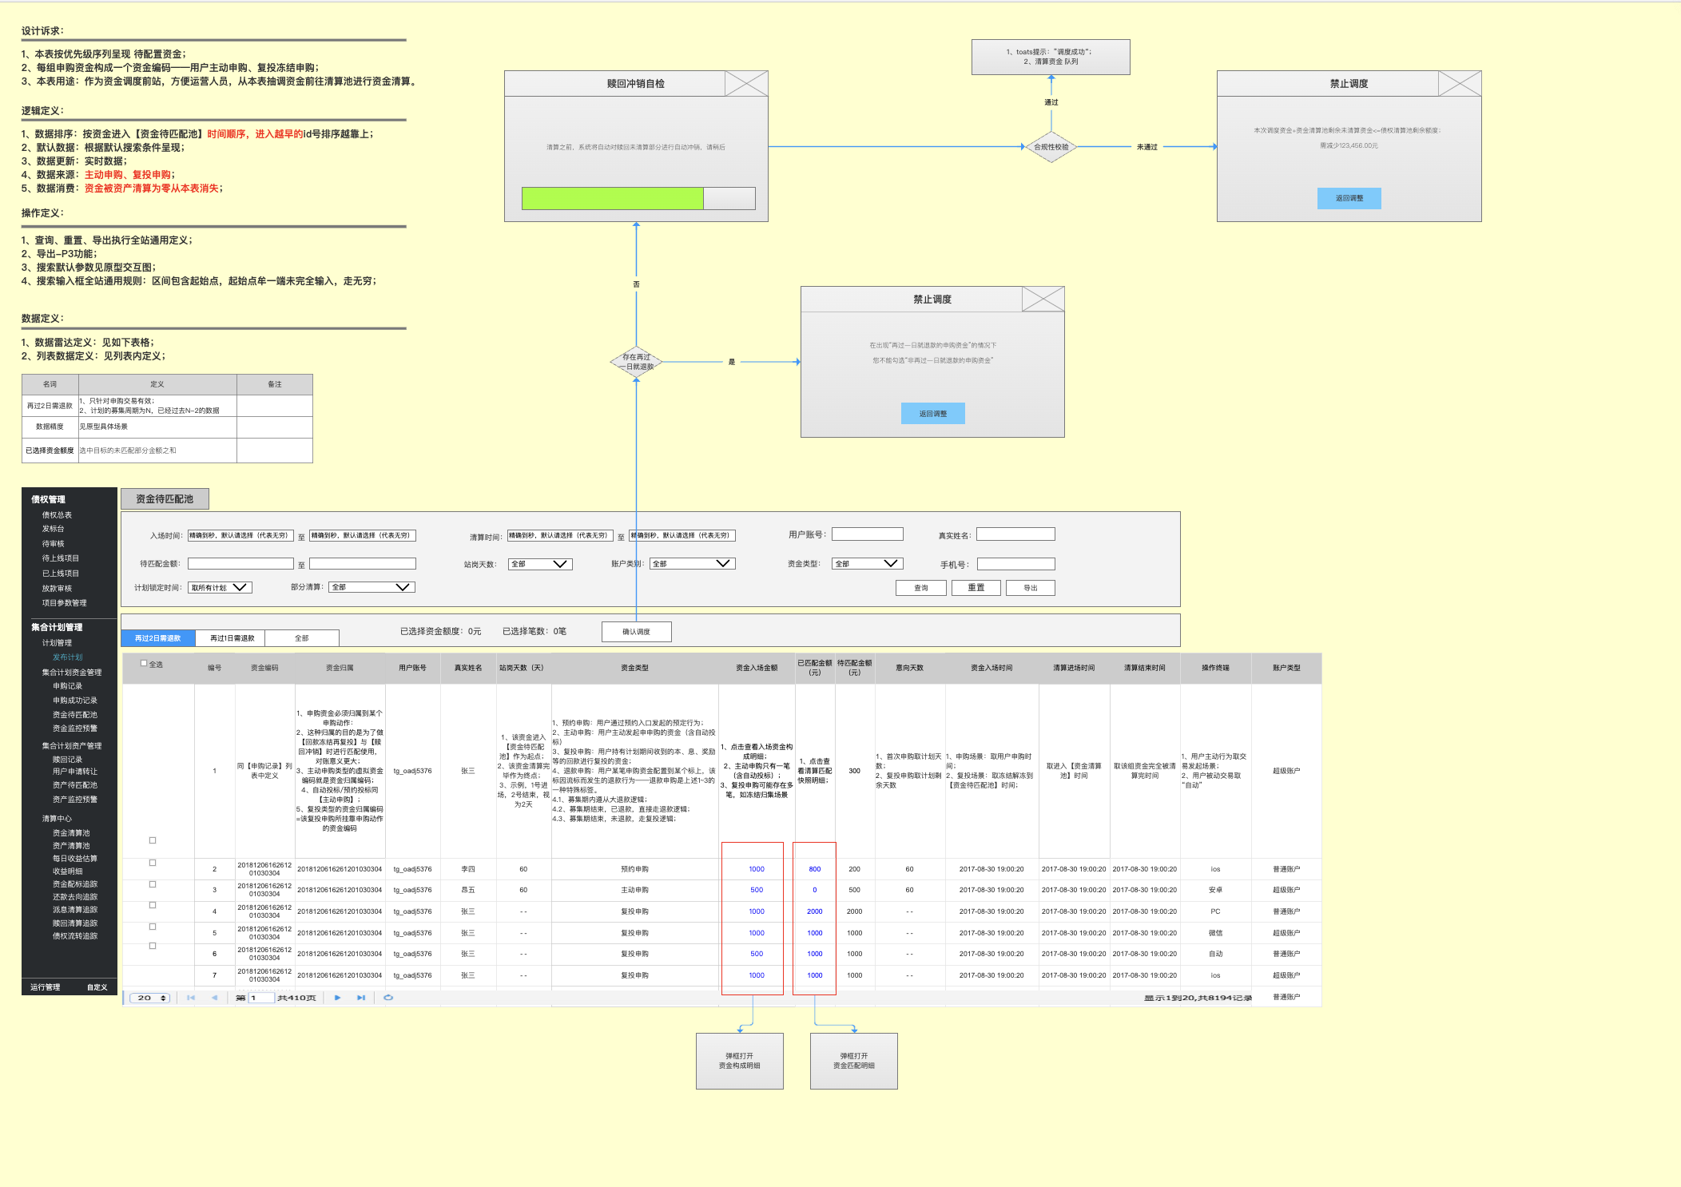Check the checkbox for row 4
1681x1187 pixels.
[153, 905]
